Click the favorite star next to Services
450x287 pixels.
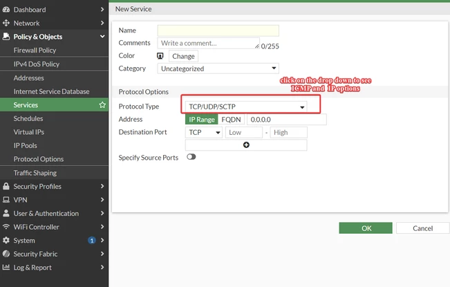pyautogui.click(x=102, y=104)
